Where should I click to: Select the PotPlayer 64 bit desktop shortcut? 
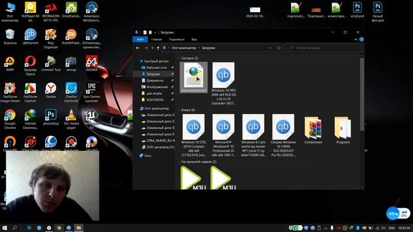30,12
